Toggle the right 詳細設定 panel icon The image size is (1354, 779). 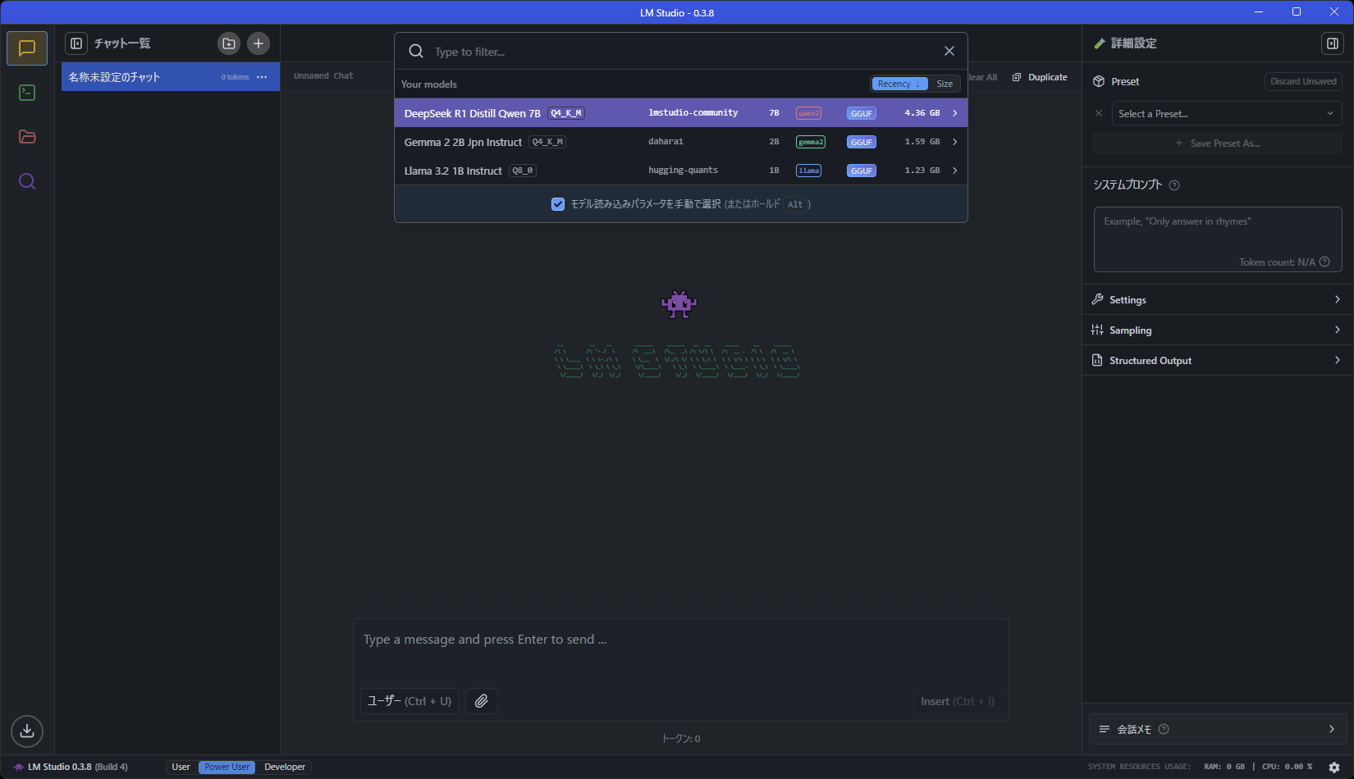(x=1333, y=43)
